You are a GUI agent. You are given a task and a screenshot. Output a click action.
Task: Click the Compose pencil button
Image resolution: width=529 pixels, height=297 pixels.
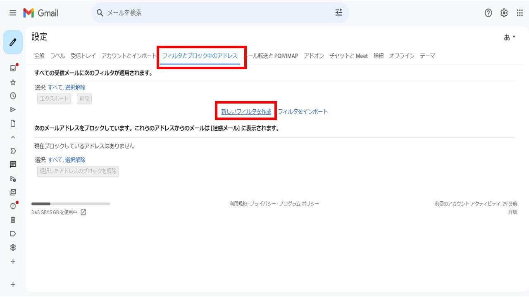pos(13,42)
